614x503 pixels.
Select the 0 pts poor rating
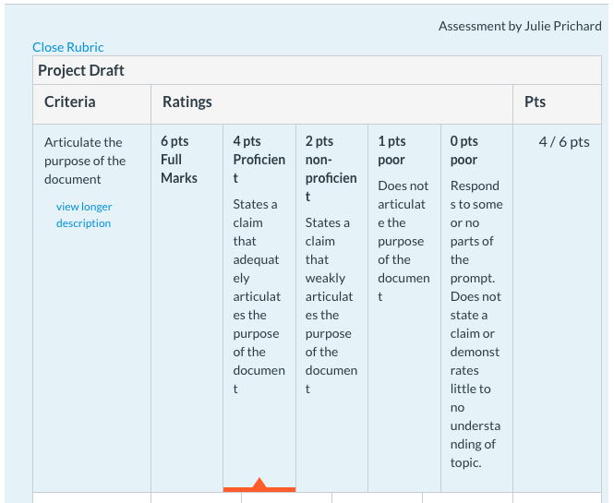pos(476,308)
